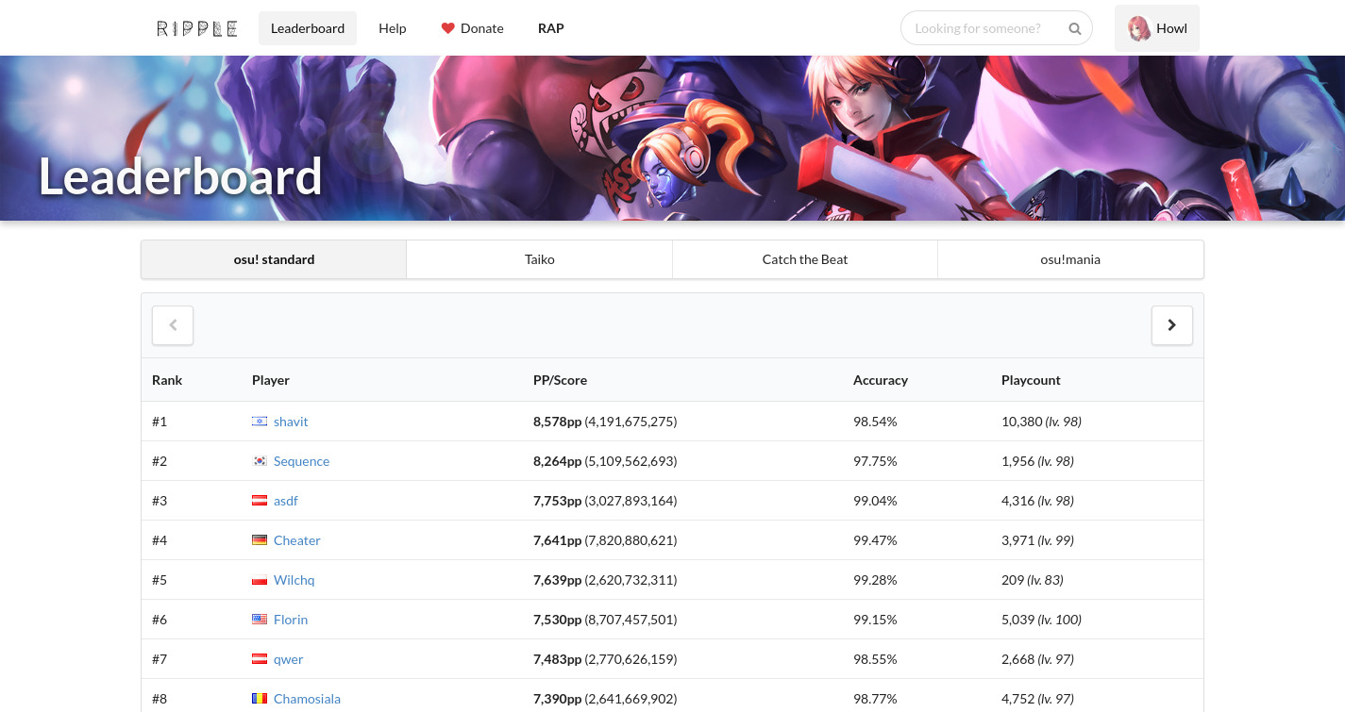The width and height of the screenshot is (1345, 712).
Task: Open the Leaderboard nav item
Action: point(308,28)
